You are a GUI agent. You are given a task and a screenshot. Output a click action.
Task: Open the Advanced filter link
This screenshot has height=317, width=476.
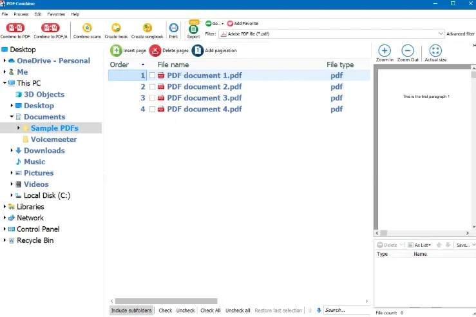pyautogui.click(x=460, y=34)
